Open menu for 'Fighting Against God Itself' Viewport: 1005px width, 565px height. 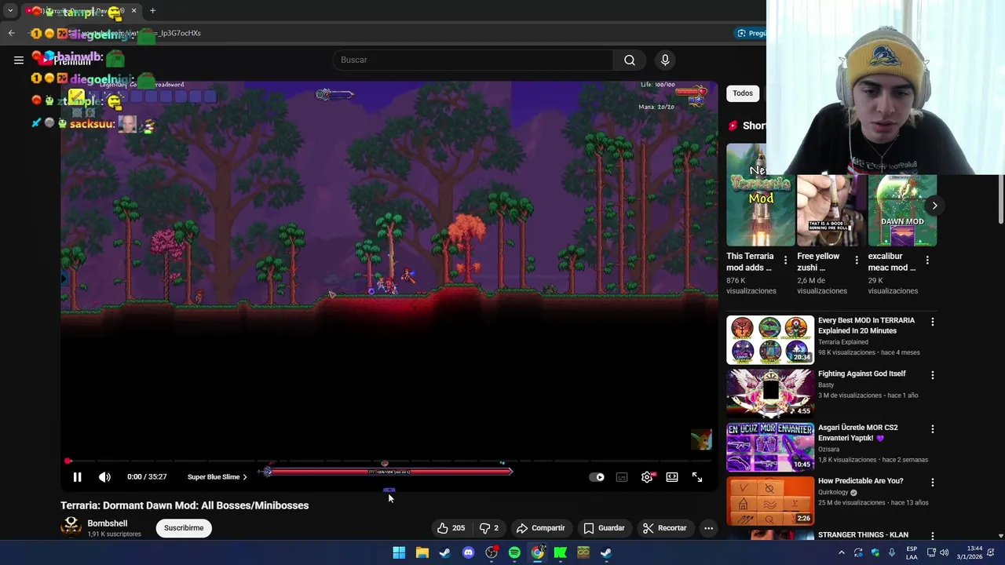click(932, 376)
